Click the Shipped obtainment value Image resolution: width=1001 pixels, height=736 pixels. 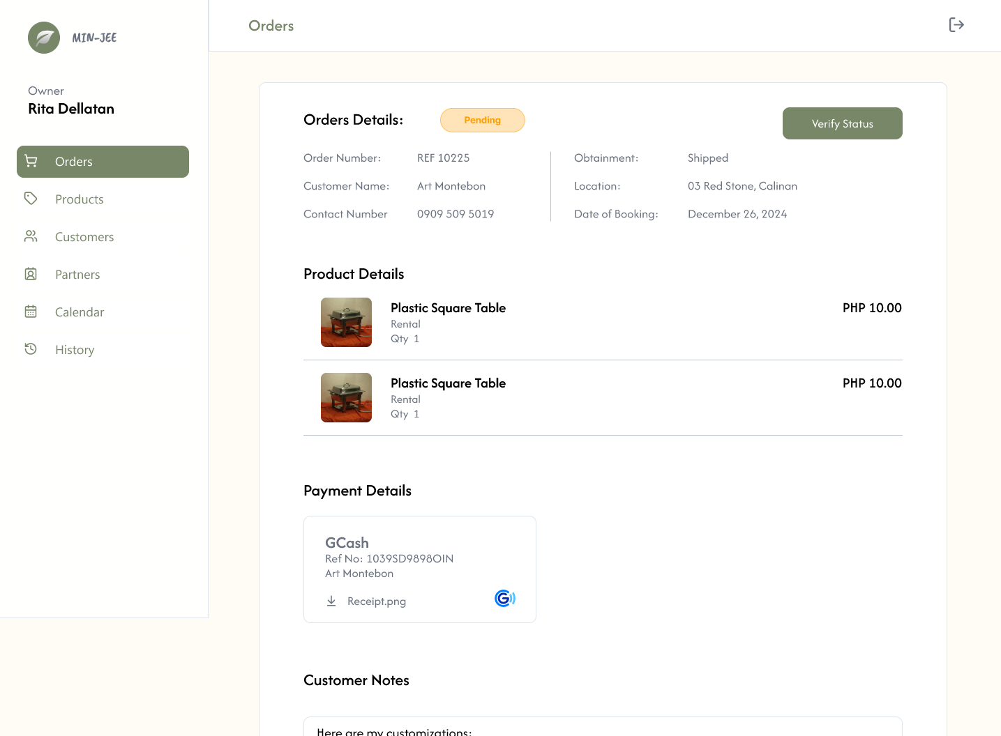point(708,158)
